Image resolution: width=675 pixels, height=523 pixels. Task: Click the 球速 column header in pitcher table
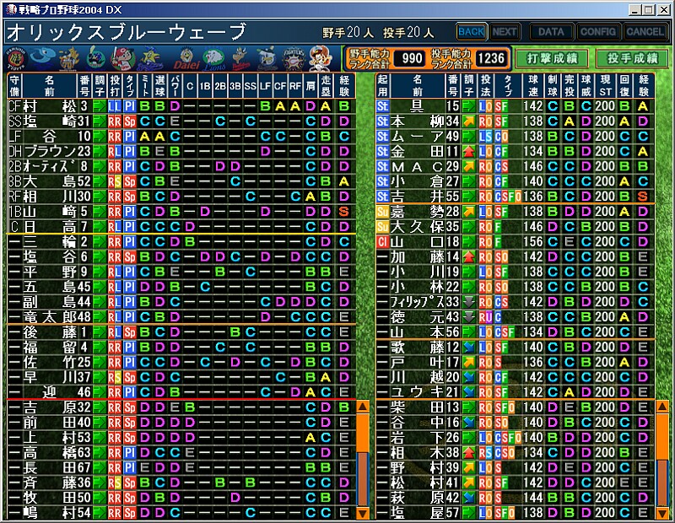point(533,86)
